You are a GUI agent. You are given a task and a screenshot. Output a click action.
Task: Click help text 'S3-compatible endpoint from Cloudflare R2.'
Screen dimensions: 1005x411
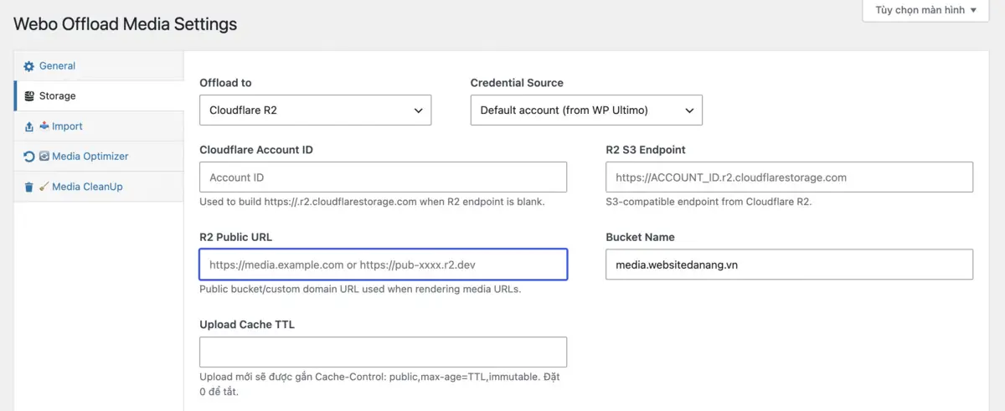(709, 202)
